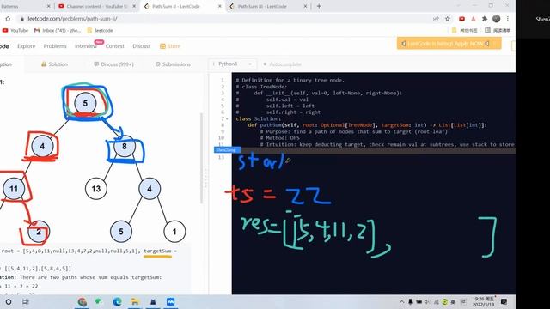This screenshot has width=550, height=309.
Task: Open the Store link
Action: pos(170,45)
